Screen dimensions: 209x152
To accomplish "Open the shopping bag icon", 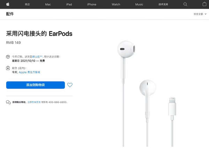I will pos(204,4).
